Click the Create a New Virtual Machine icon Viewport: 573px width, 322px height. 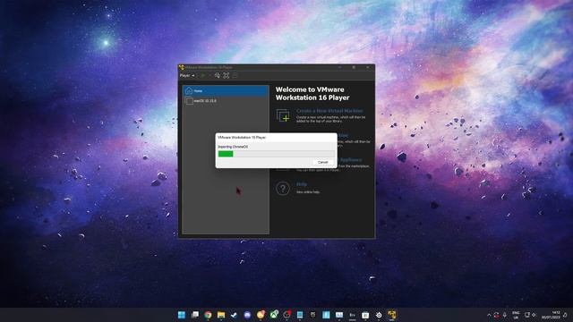coord(283,115)
